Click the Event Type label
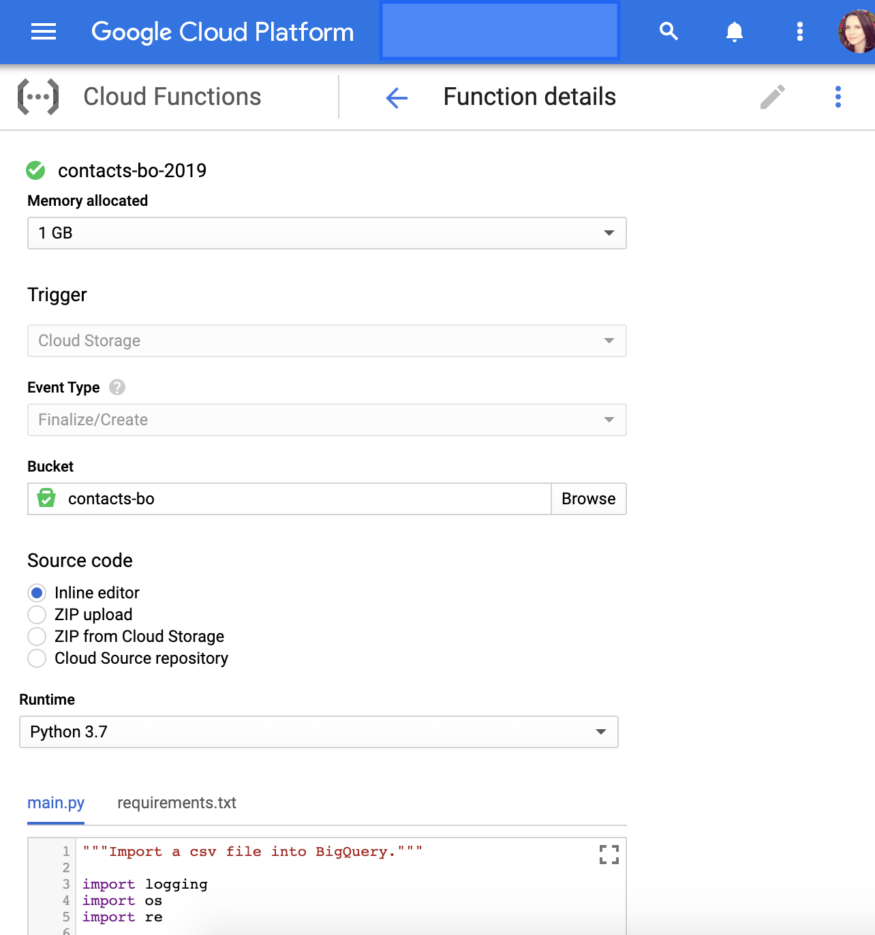This screenshot has width=875, height=935. [x=63, y=388]
